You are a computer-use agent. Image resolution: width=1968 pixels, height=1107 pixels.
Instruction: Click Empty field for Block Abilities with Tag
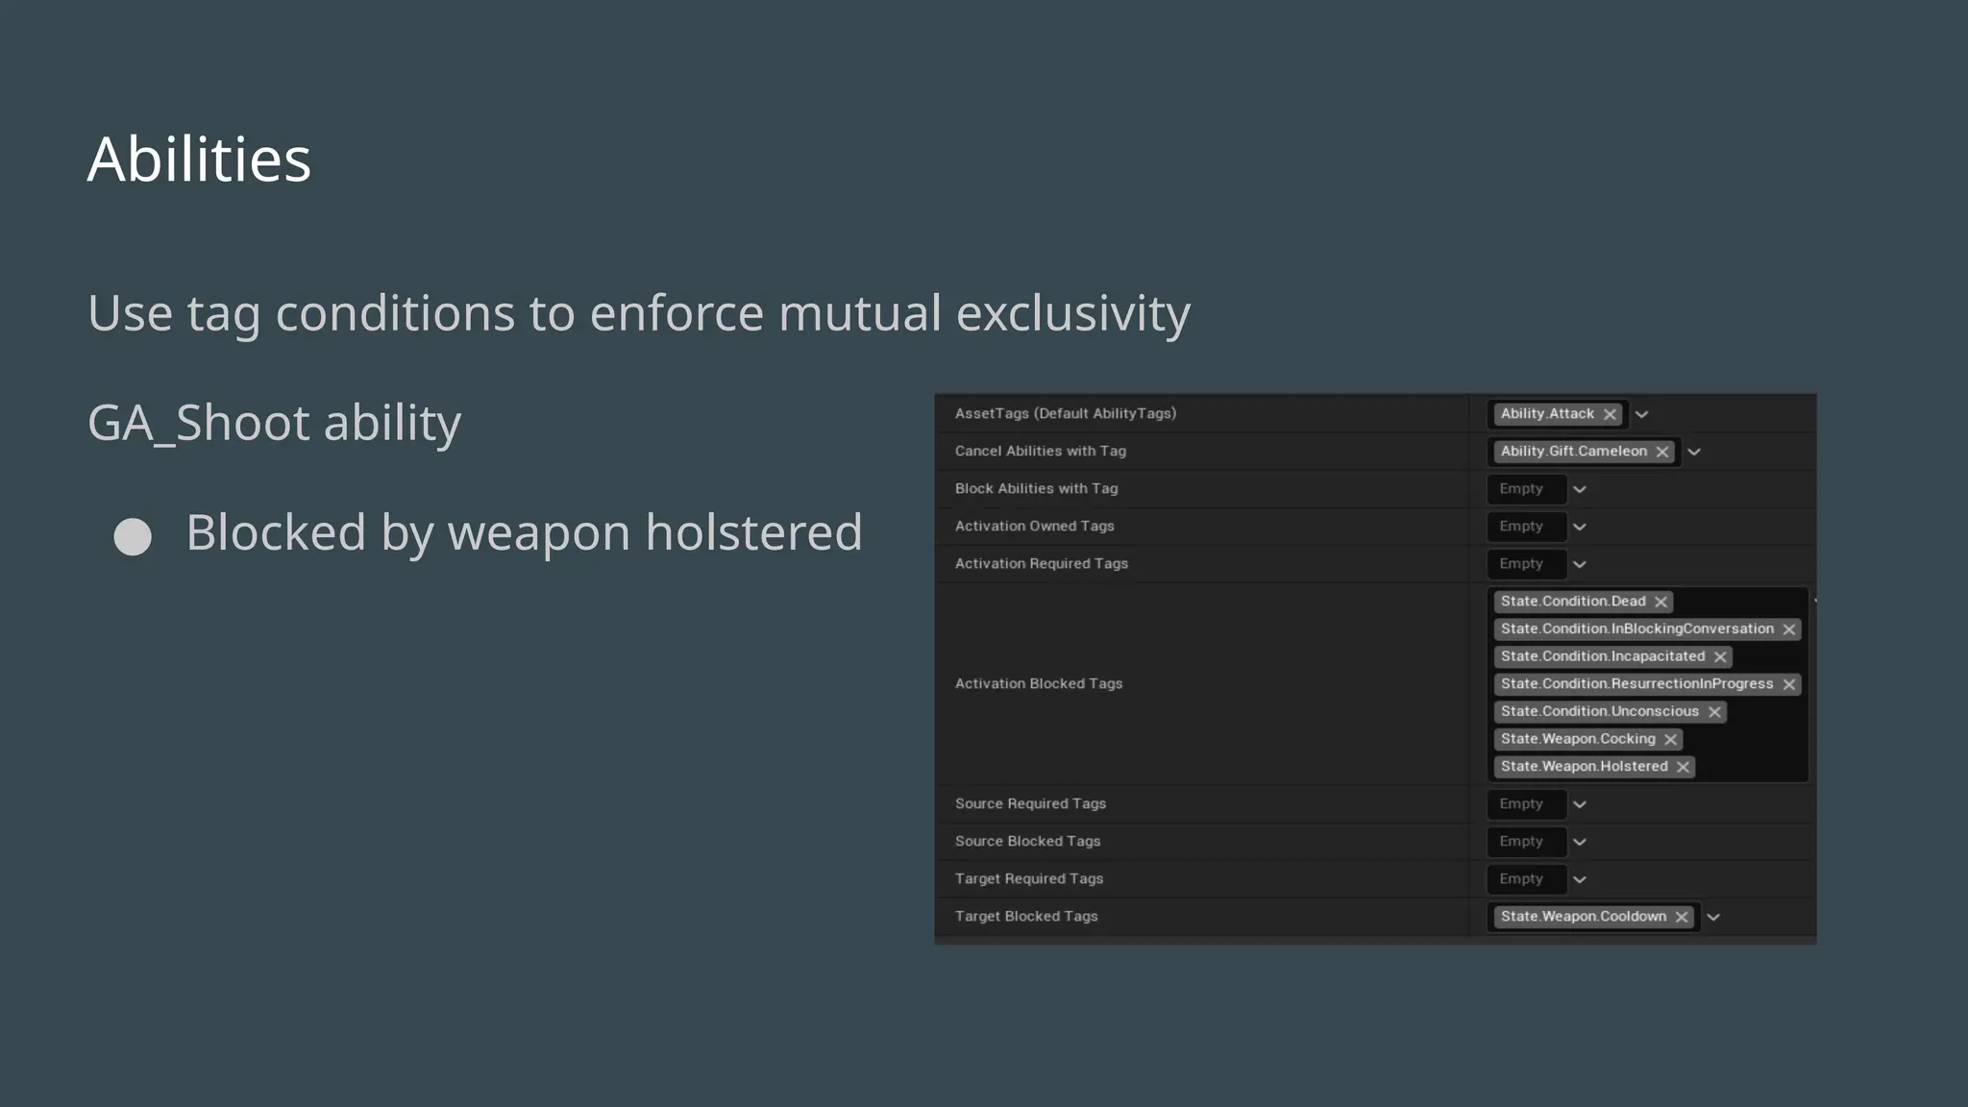[1526, 489]
